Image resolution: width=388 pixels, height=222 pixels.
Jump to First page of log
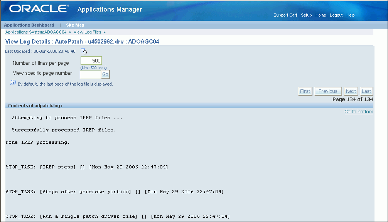tap(305, 91)
